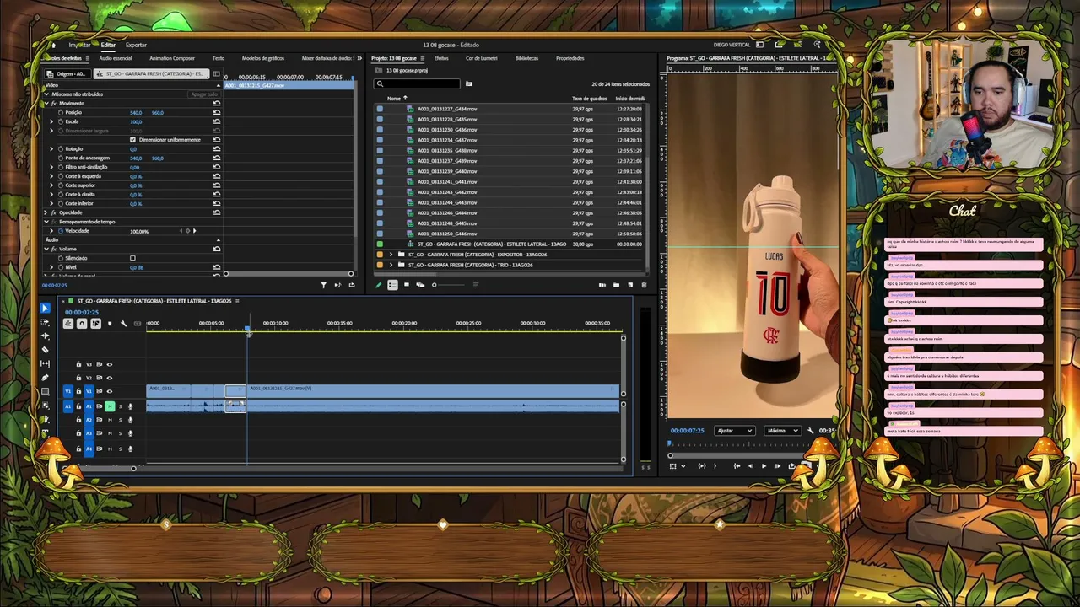The width and height of the screenshot is (1080, 607).
Task: Sort project items by Nome column
Action: tap(394, 99)
